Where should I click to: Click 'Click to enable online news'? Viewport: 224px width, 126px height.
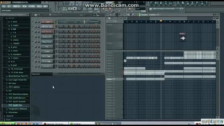[164, 9]
